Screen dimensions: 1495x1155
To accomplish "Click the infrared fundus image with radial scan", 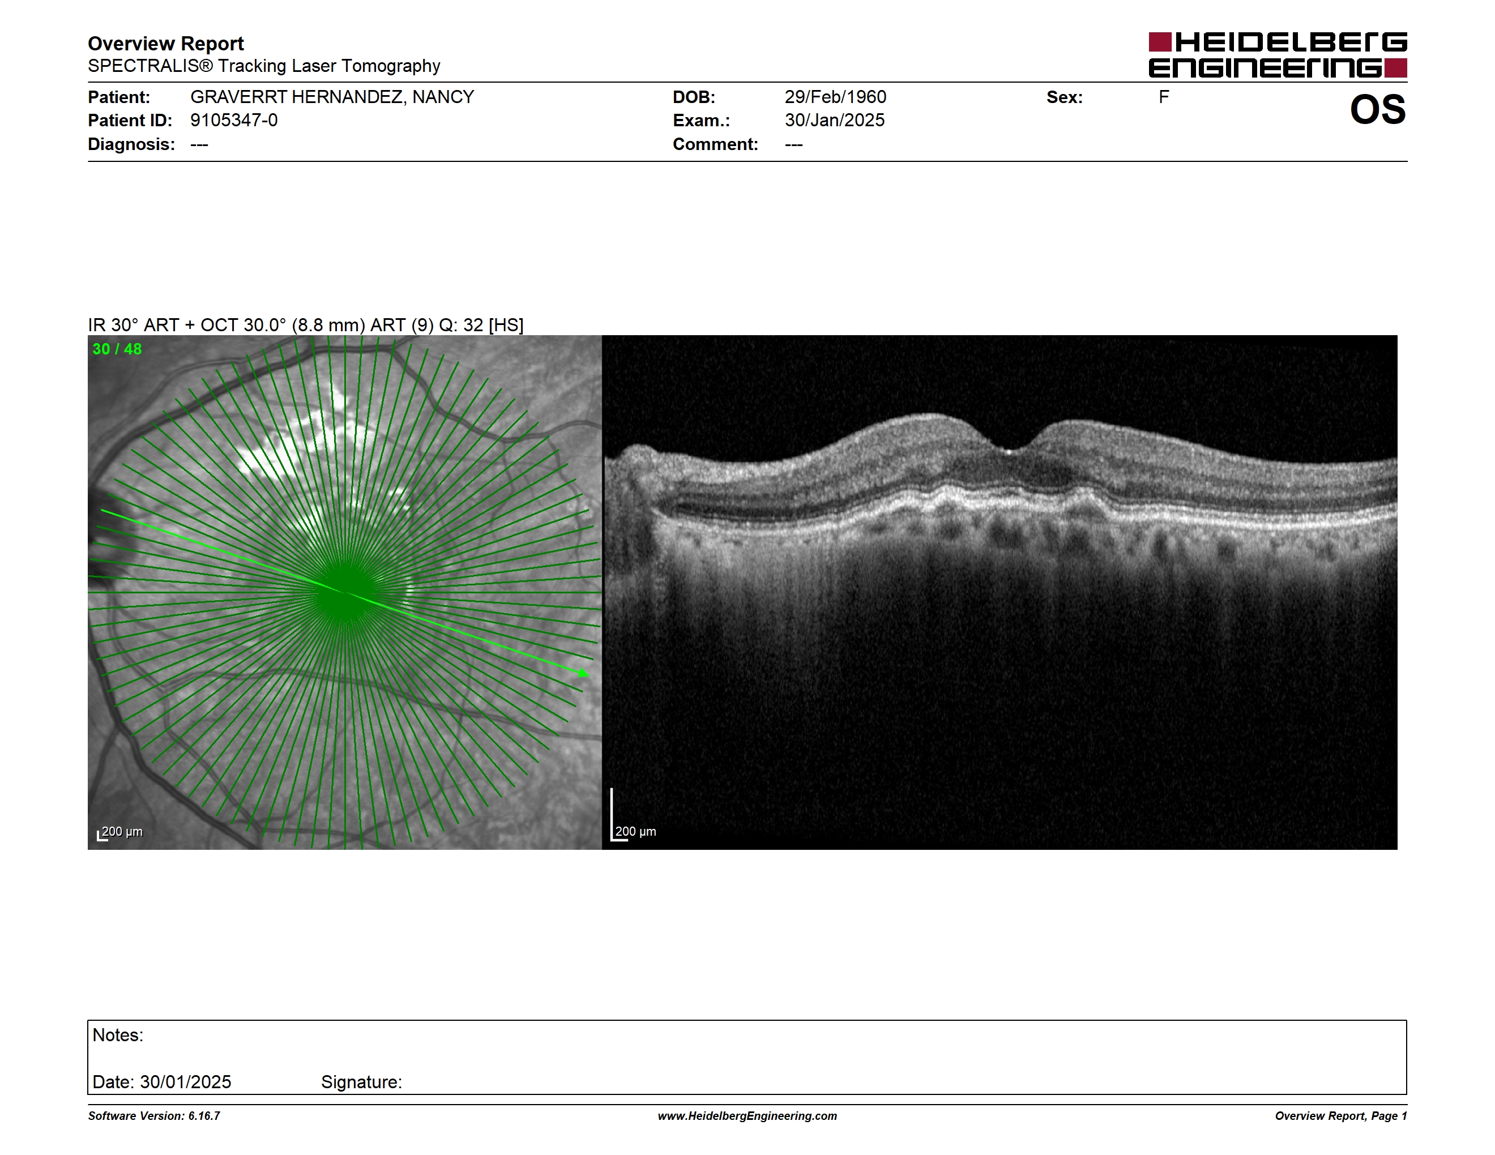I will tap(344, 593).
